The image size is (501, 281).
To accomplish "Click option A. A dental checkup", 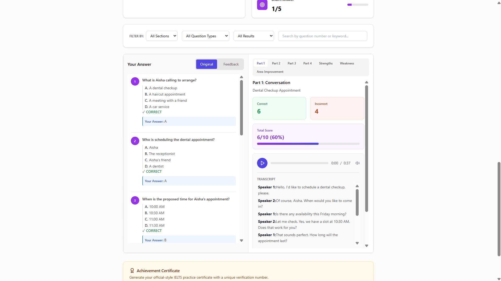I will (161, 88).
